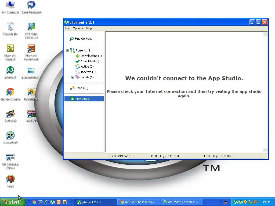Show the Completed (0) torrents list
275x206 pixels.
pyautogui.click(x=87, y=61)
